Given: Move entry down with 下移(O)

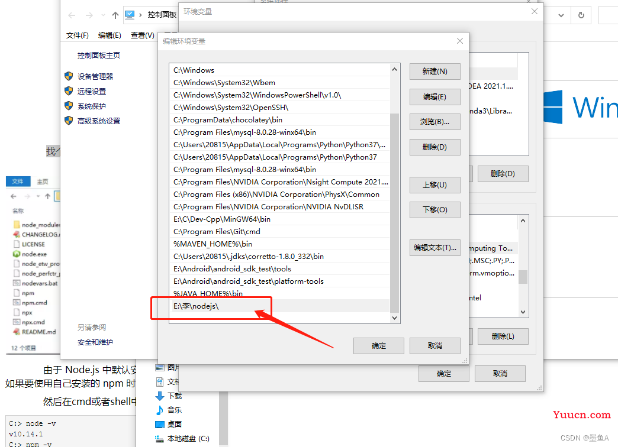Looking at the screenshot, I should point(434,210).
